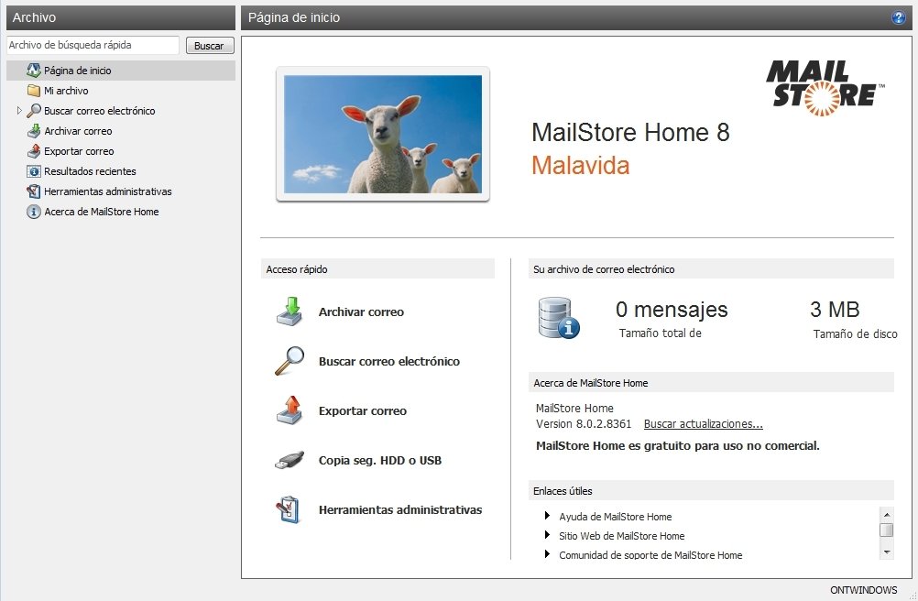The height and width of the screenshot is (601, 918).
Task: Click the Exportar correo icon in sidebar
Action: coord(33,151)
